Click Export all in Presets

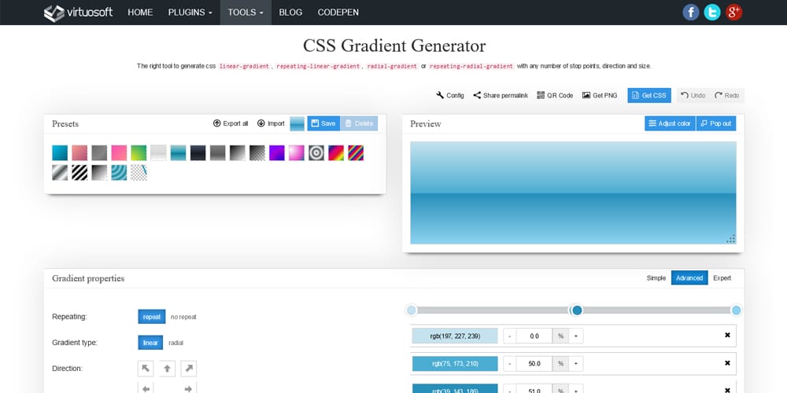(x=231, y=123)
